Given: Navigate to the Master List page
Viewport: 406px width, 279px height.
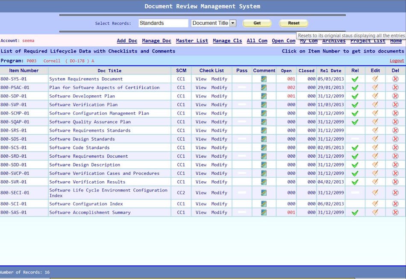Looking at the screenshot, I should [191, 41].
